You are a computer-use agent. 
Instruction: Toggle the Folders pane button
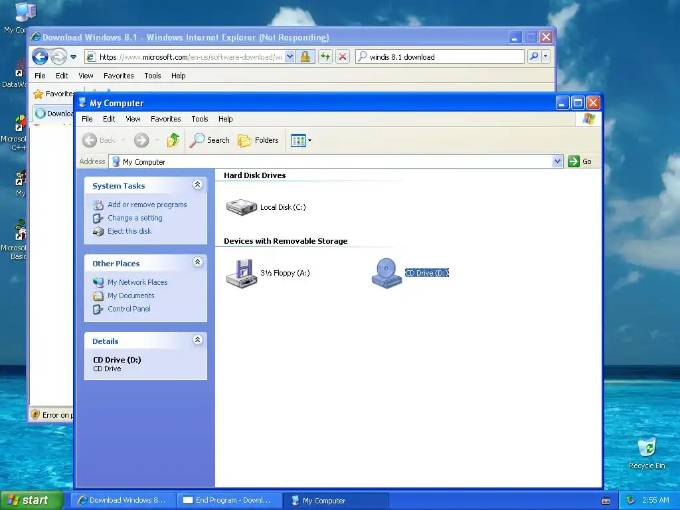258,140
